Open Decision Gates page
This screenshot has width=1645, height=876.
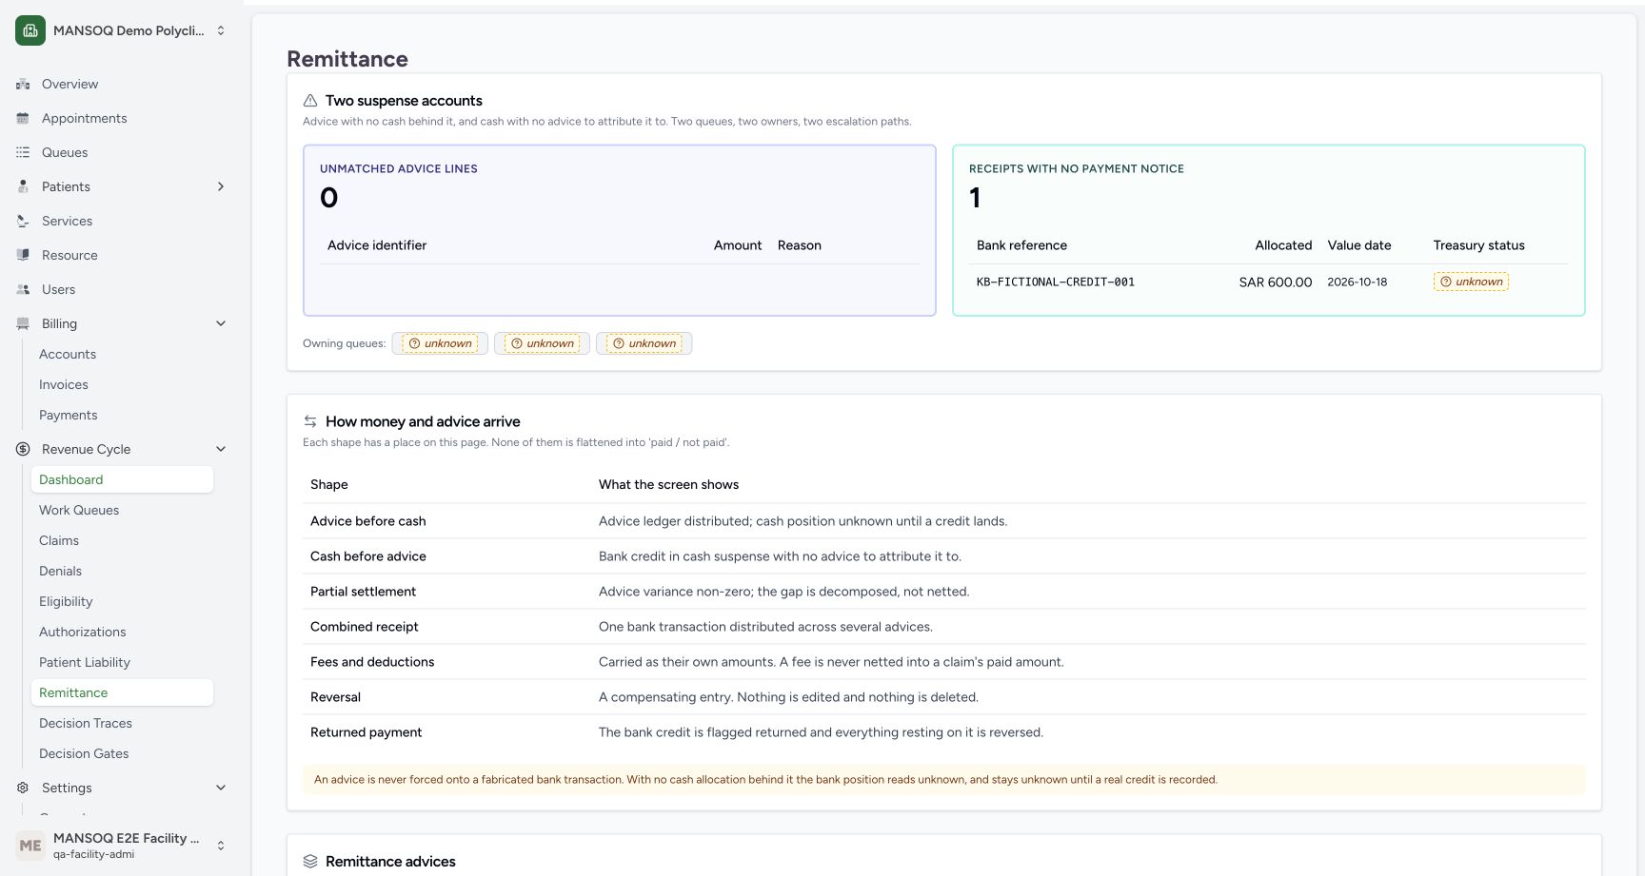(x=122, y=753)
